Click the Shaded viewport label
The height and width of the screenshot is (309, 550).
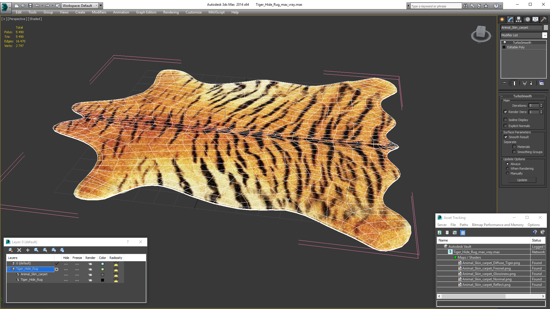pyautogui.click(x=35, y=19)
